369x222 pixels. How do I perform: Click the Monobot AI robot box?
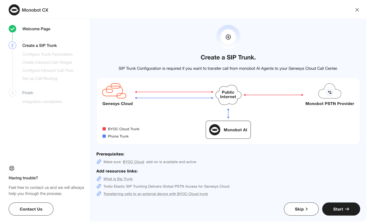tap(228, 130)
